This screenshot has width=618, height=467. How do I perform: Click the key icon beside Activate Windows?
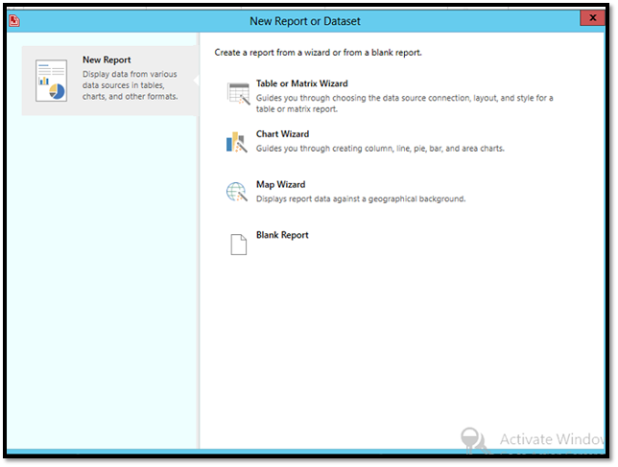(471, 440)
